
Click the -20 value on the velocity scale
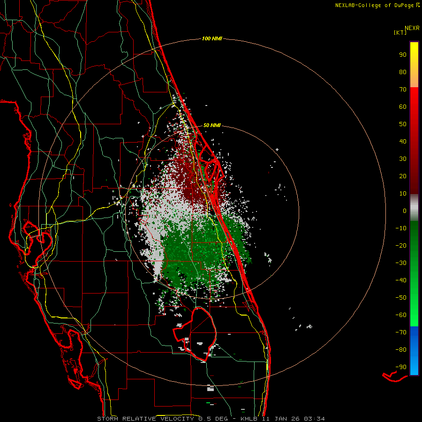(401, 245)
